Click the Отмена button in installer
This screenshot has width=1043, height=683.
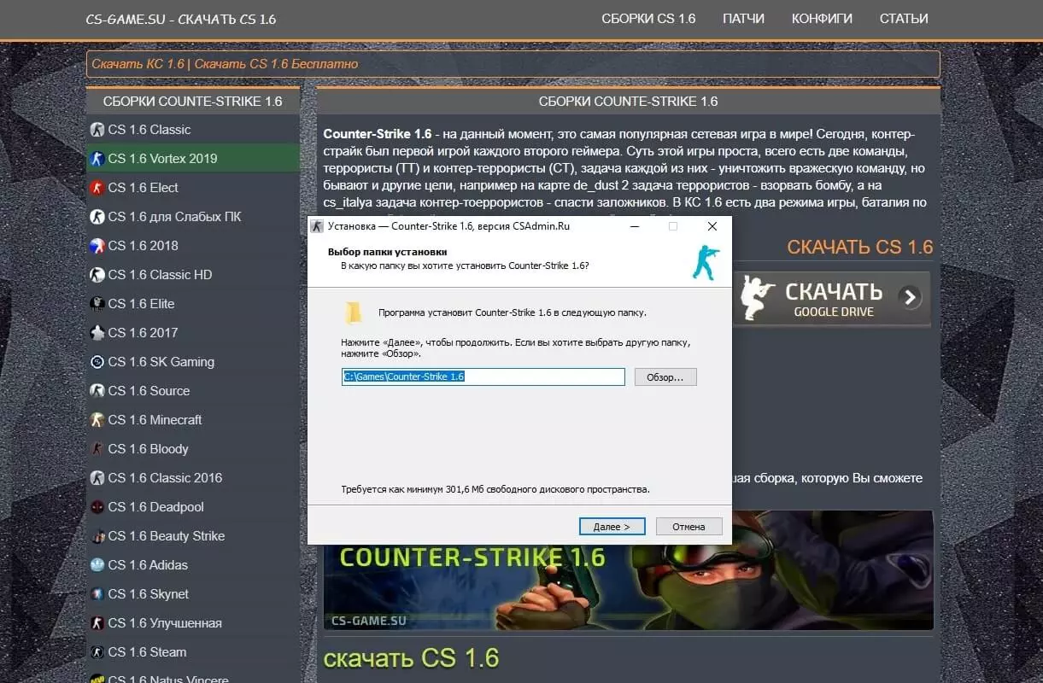pos(688,527)
